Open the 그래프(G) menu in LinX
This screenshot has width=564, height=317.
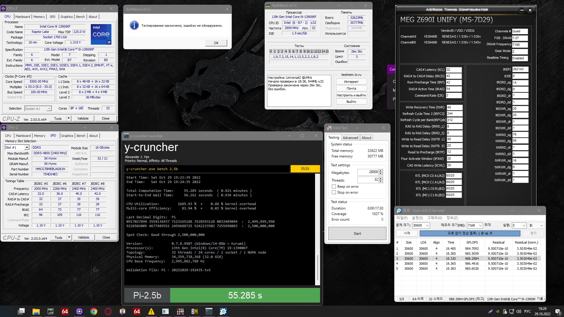tap(434, 218)
